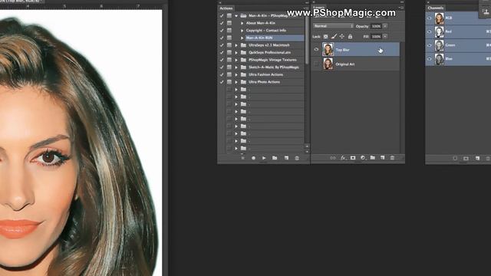Expand UltraSeps v2.1 Macintosh set
The width and height of the screenshot is (491, 276).
click(236, 45)
